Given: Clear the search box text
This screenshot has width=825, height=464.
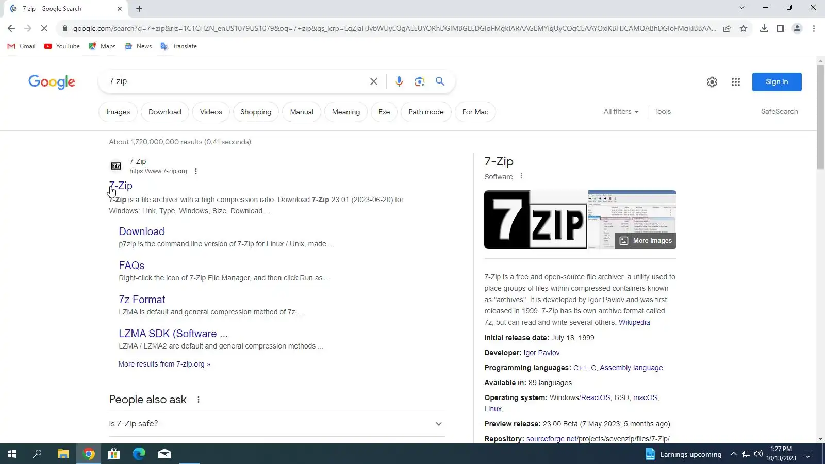Looking at the screenshot, I should (x=374, y=81).
